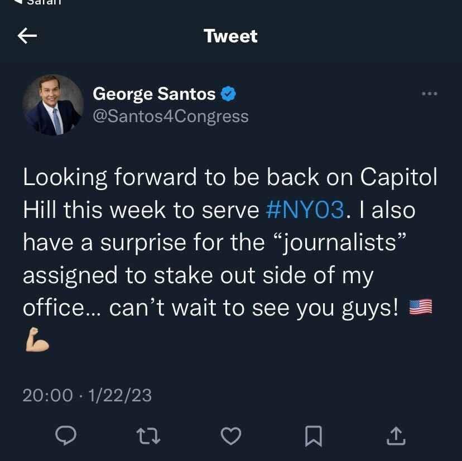Screen dimensions: 462x461
Task: Open the reply composer with the speech bubble
Action: (x=66, y=436)
